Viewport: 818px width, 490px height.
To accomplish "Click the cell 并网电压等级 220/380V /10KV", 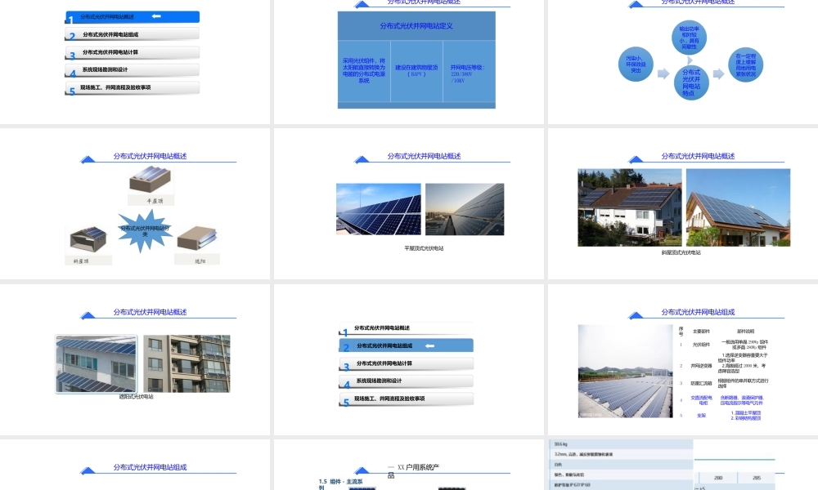I will [469, 71].
